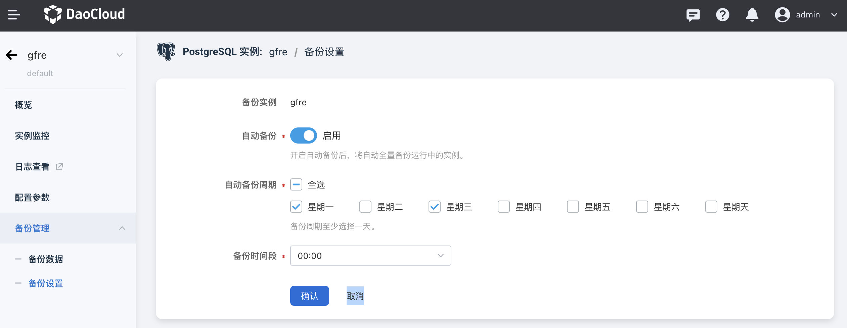The width and height of the screenshot is (847, 328).
Task: Click the 确认 confirm button
Action: coord(309,295)
